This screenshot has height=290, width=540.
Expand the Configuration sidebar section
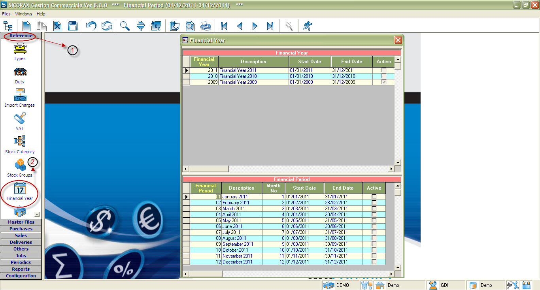pos(21,276)
